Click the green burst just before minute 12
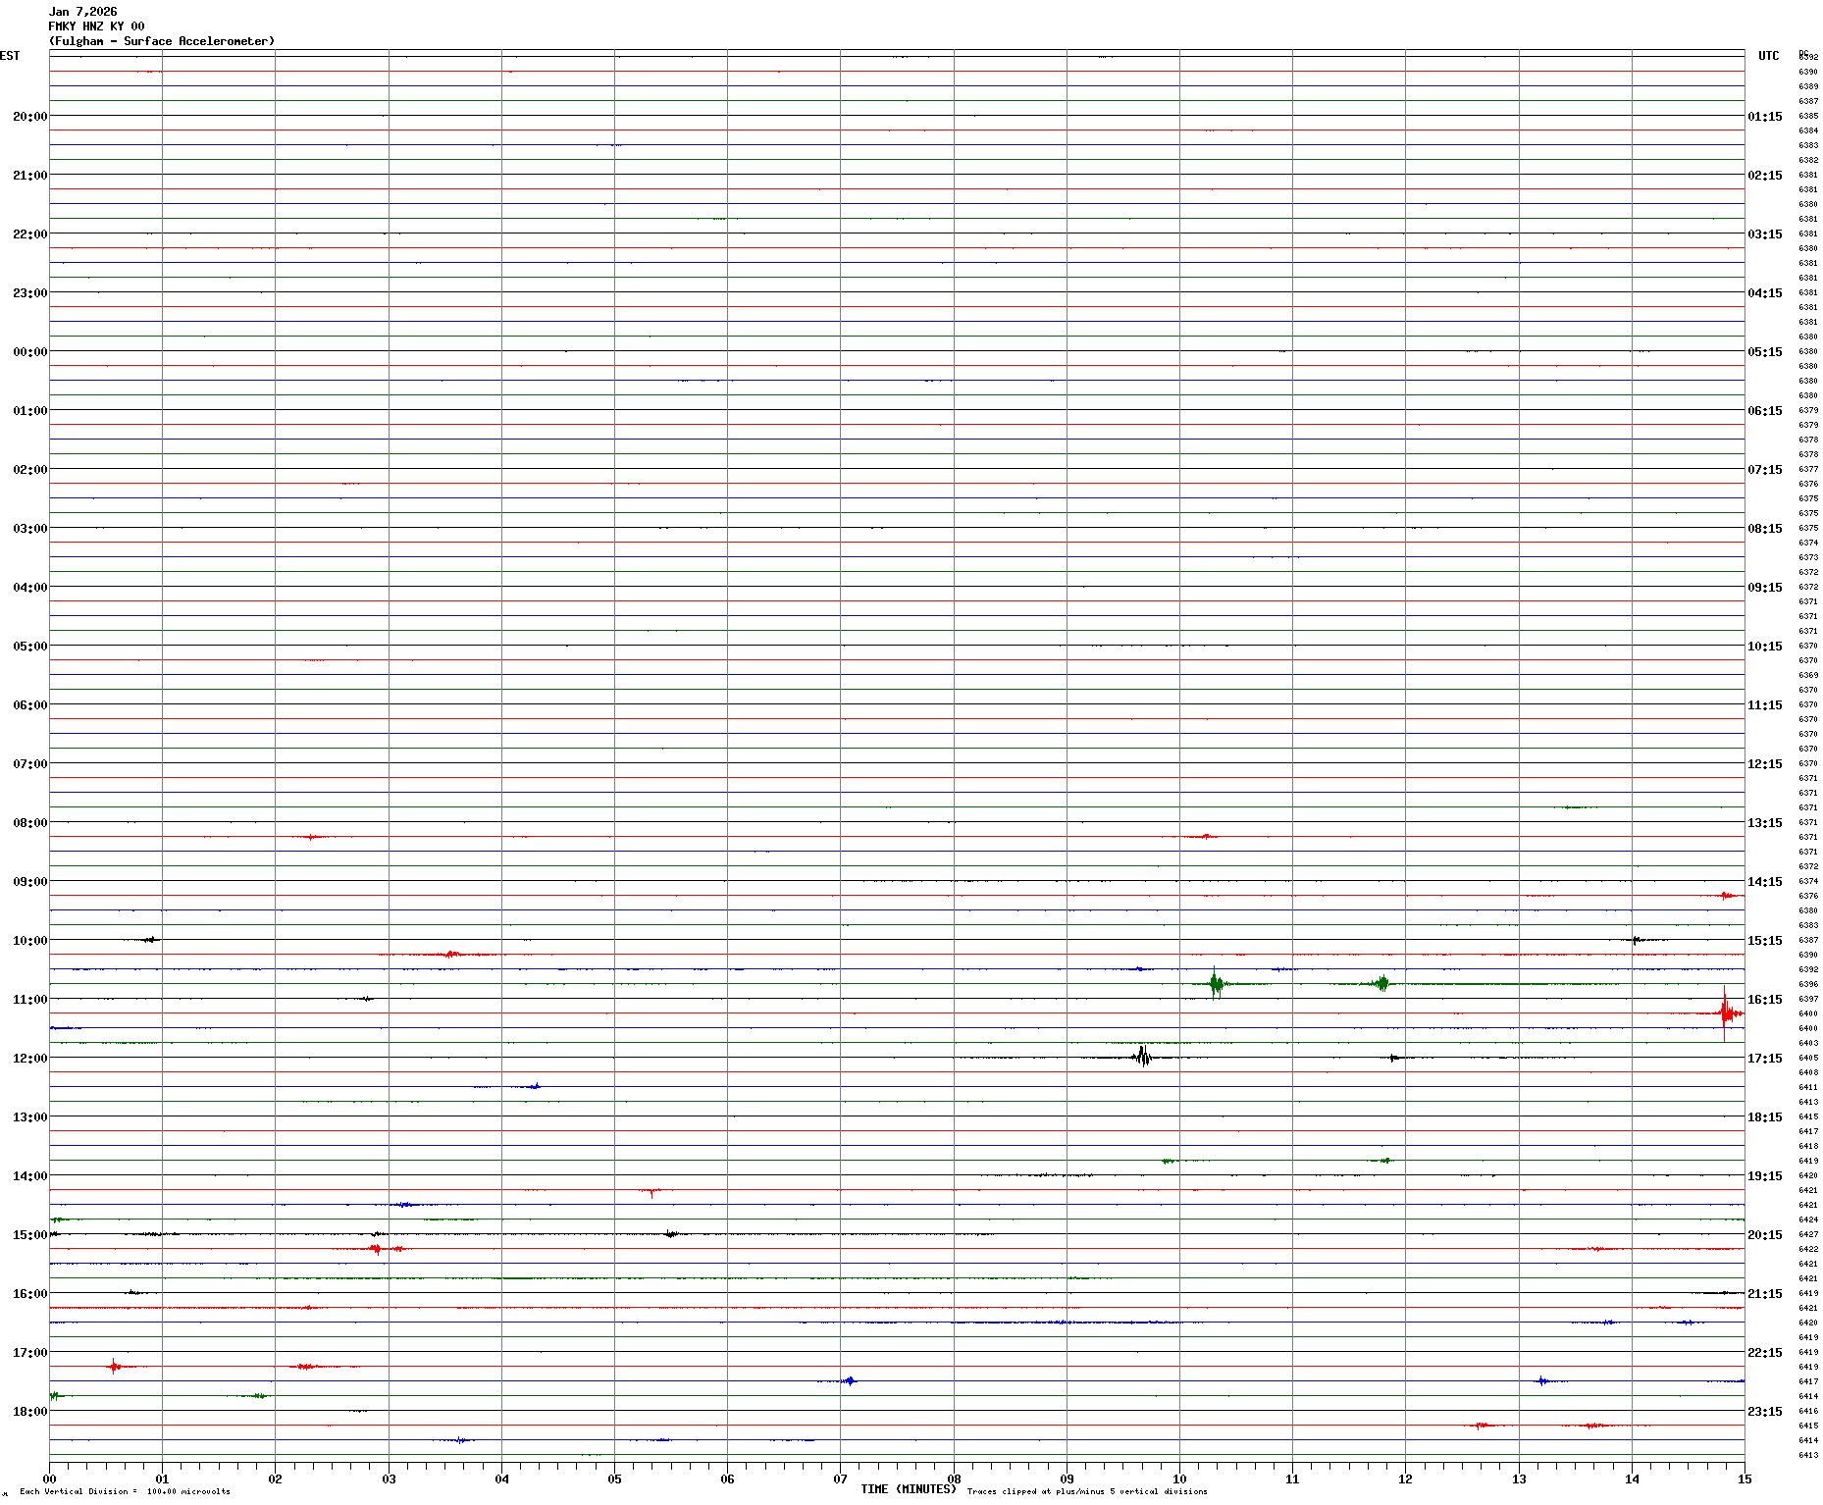This screenshot has height=1505, width=1823. pyautogui.click(x=1382, y=983)
